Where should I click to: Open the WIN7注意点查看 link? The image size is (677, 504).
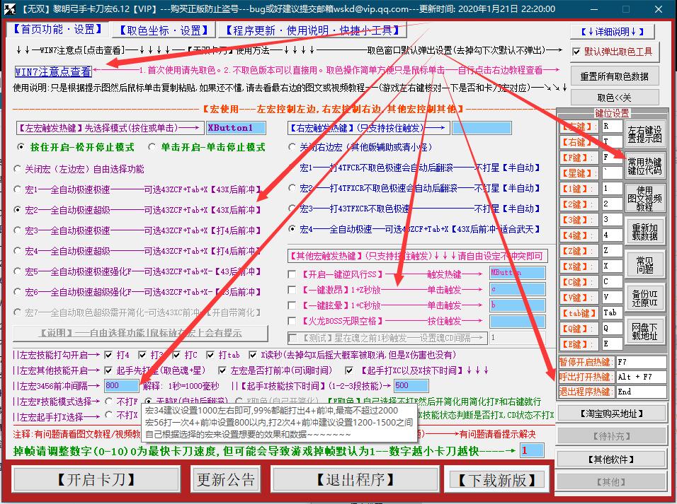click(x=53, y=71)
